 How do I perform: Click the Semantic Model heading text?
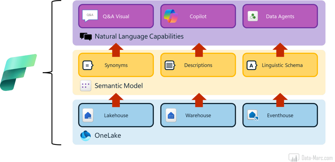coord(119,86)
